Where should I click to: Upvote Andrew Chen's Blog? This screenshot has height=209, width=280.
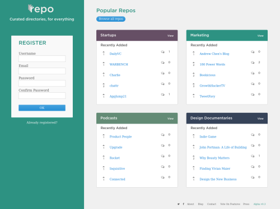pos(194,52)
